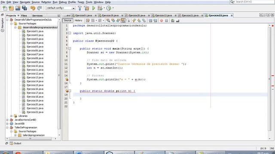Expand the JavaWEB project node
275x154 pixels.
pyautogui.click(x=7, y=124)
